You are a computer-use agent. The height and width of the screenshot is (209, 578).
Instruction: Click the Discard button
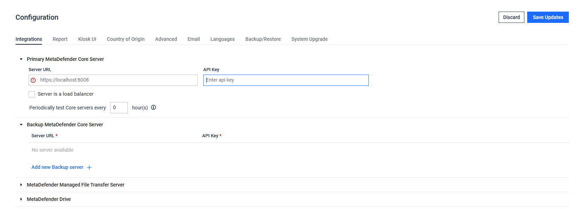coord(511,17)
